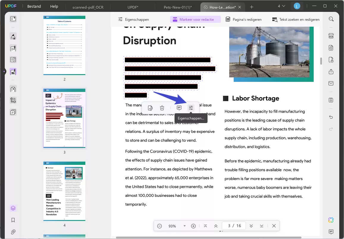344x239 pixels.
Task: Open the Bestand menu
Action: coord(34,6)
